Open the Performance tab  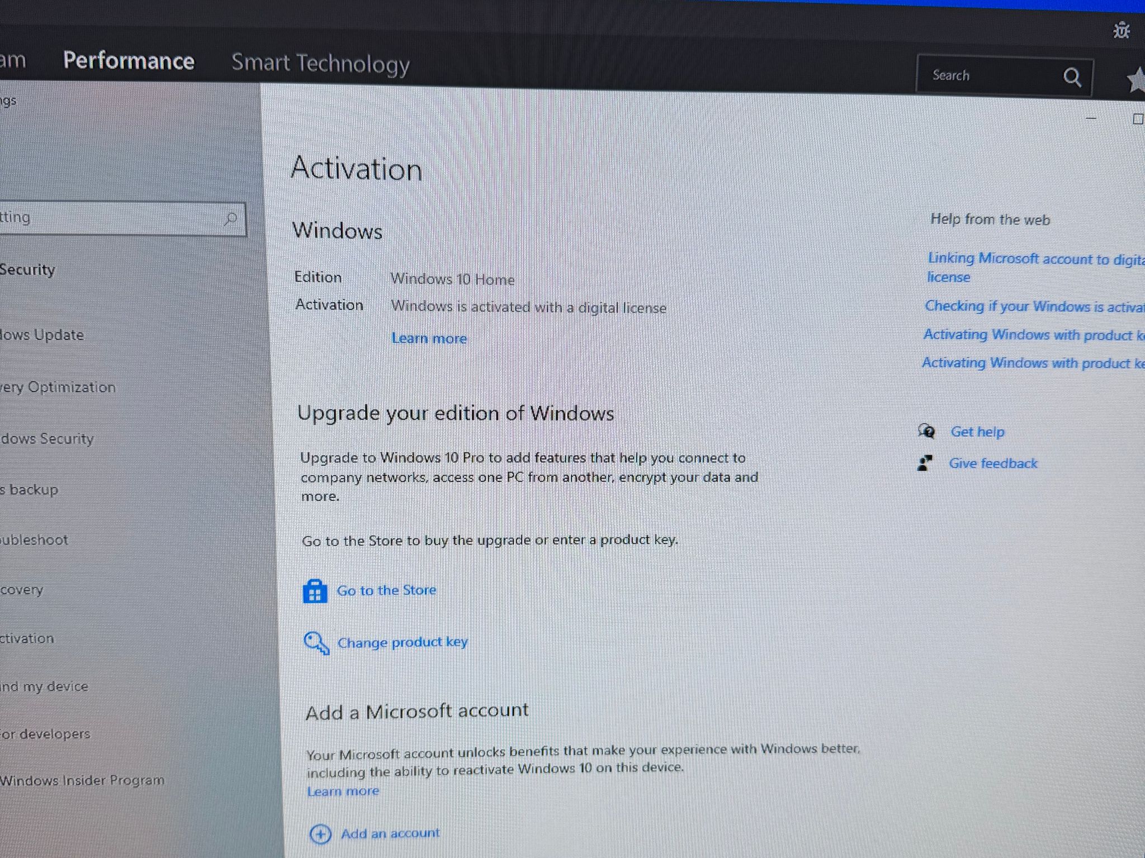[129, 60]
